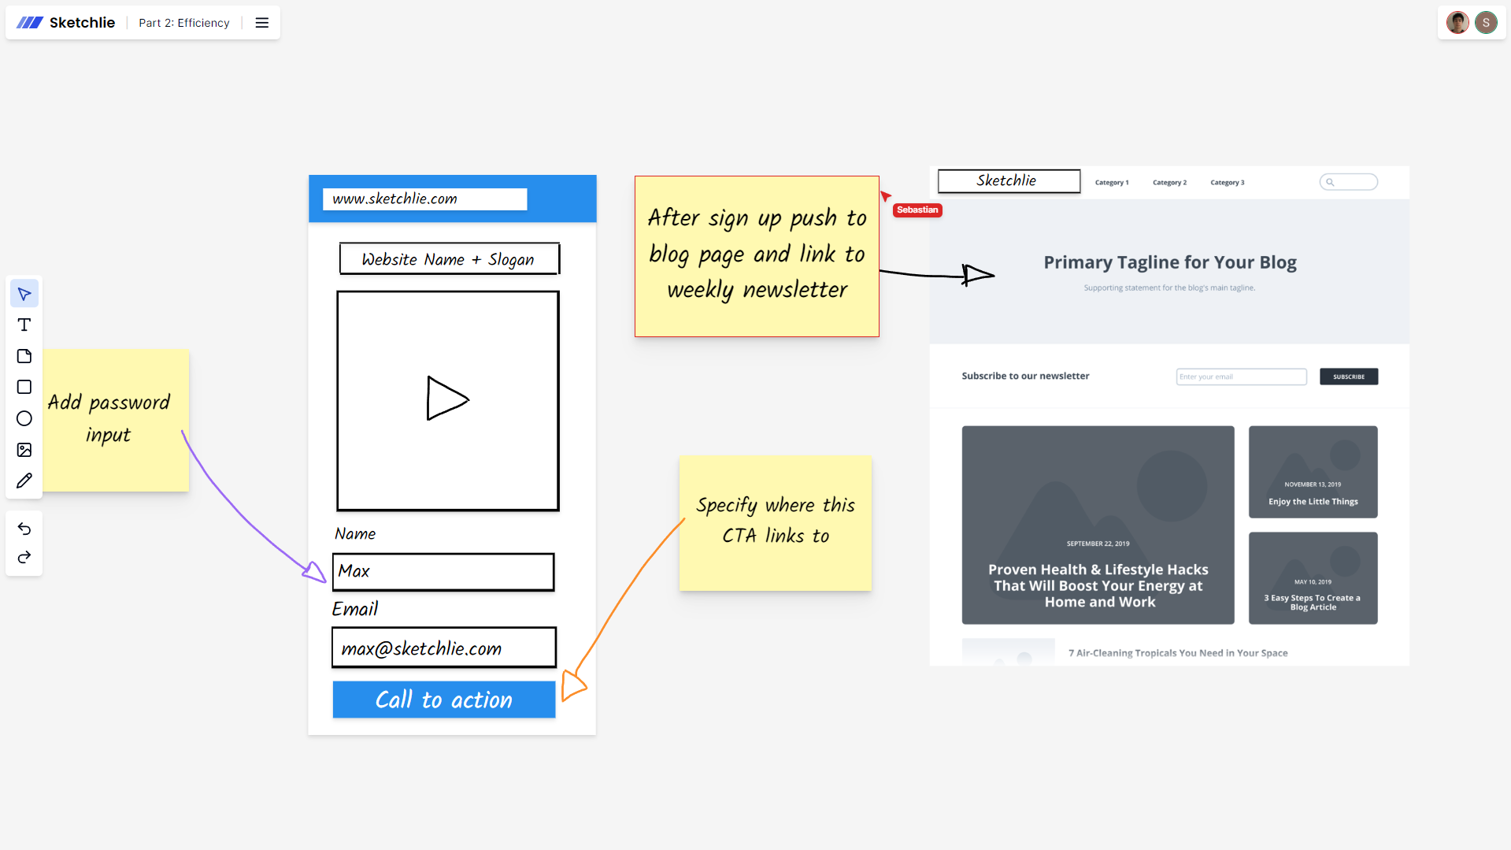1511x850 pixels.
Task: Open the 'Part 2: Efficiency' board title
Action: (x=184, y=23)
